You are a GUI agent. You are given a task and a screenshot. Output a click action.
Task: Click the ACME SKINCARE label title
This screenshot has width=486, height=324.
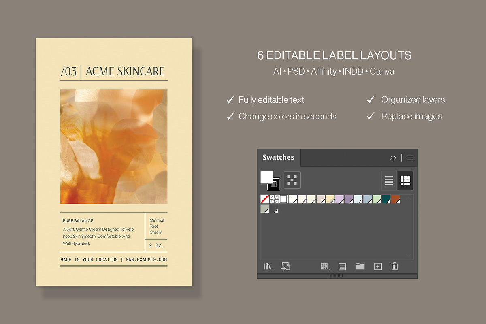(125, 72)
